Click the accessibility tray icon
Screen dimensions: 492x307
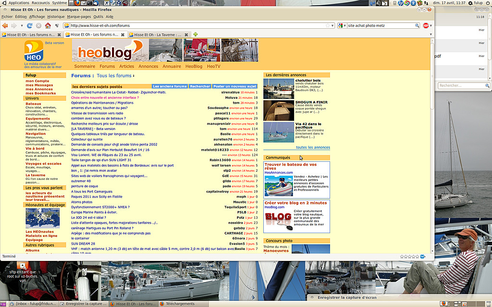413,3
